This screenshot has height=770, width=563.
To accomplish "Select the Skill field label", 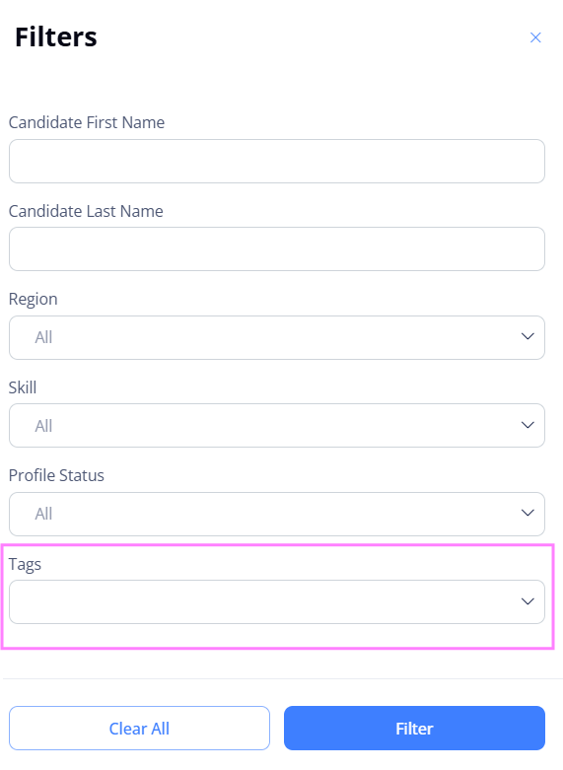I will tap(23, 387).
